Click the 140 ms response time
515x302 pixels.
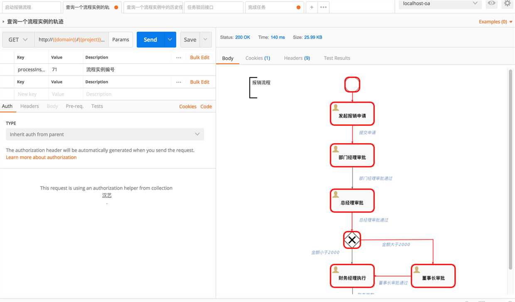(x=278, y=37)
